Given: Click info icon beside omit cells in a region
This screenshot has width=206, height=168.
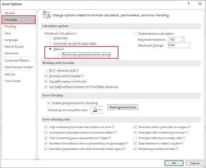Looking at the screenshot, I should tap(189, 127).
